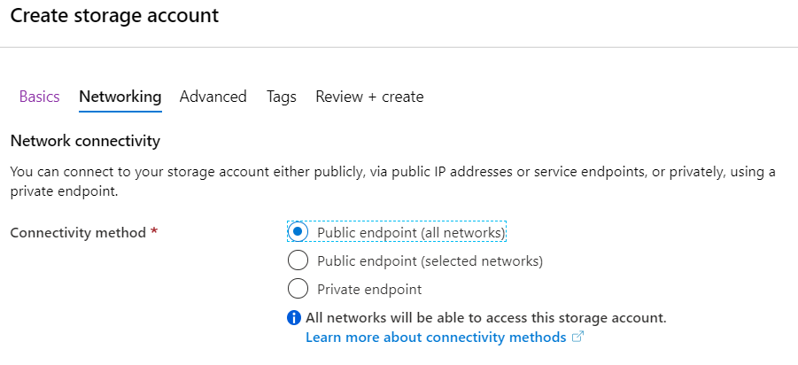This screenshot has width=798, height=365.
Task: Select the Public endpoint (all networks) radio button
Action: 298,232
